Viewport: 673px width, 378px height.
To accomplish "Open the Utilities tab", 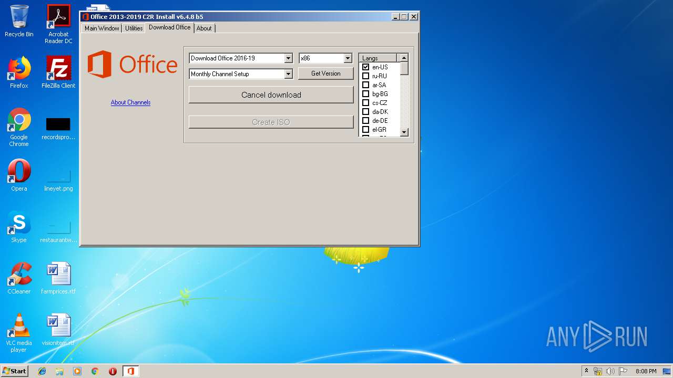I will click(134, 28).
